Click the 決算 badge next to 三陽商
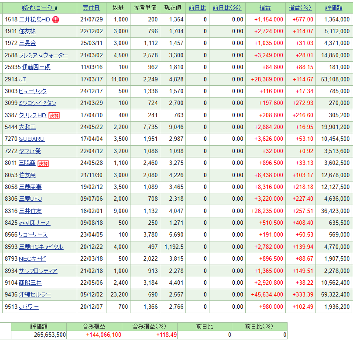This screenshot has height=342, width=353. tap(43, 163)
